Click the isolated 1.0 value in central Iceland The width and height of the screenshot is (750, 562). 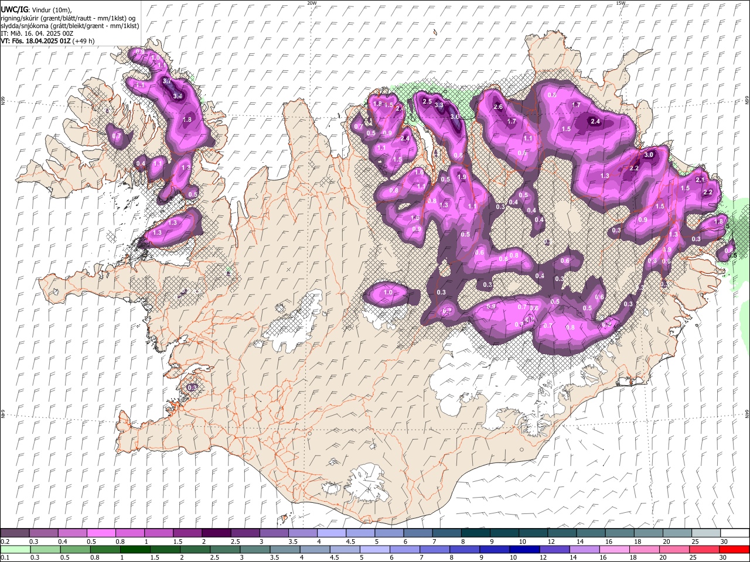tap(388, 292)
